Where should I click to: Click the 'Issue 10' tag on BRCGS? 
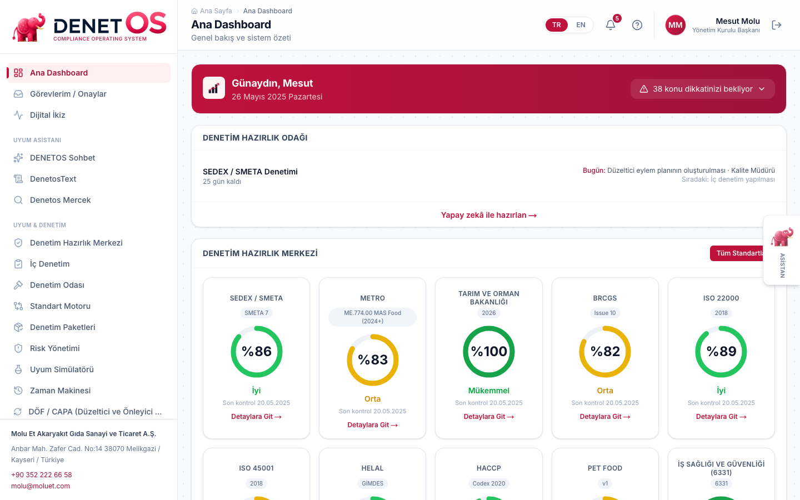click(x=605, y=313)
